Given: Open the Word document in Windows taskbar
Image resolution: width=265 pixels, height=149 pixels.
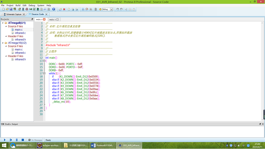Looking at the screenshot, I should pyautogui.click(x=102, y=145).
